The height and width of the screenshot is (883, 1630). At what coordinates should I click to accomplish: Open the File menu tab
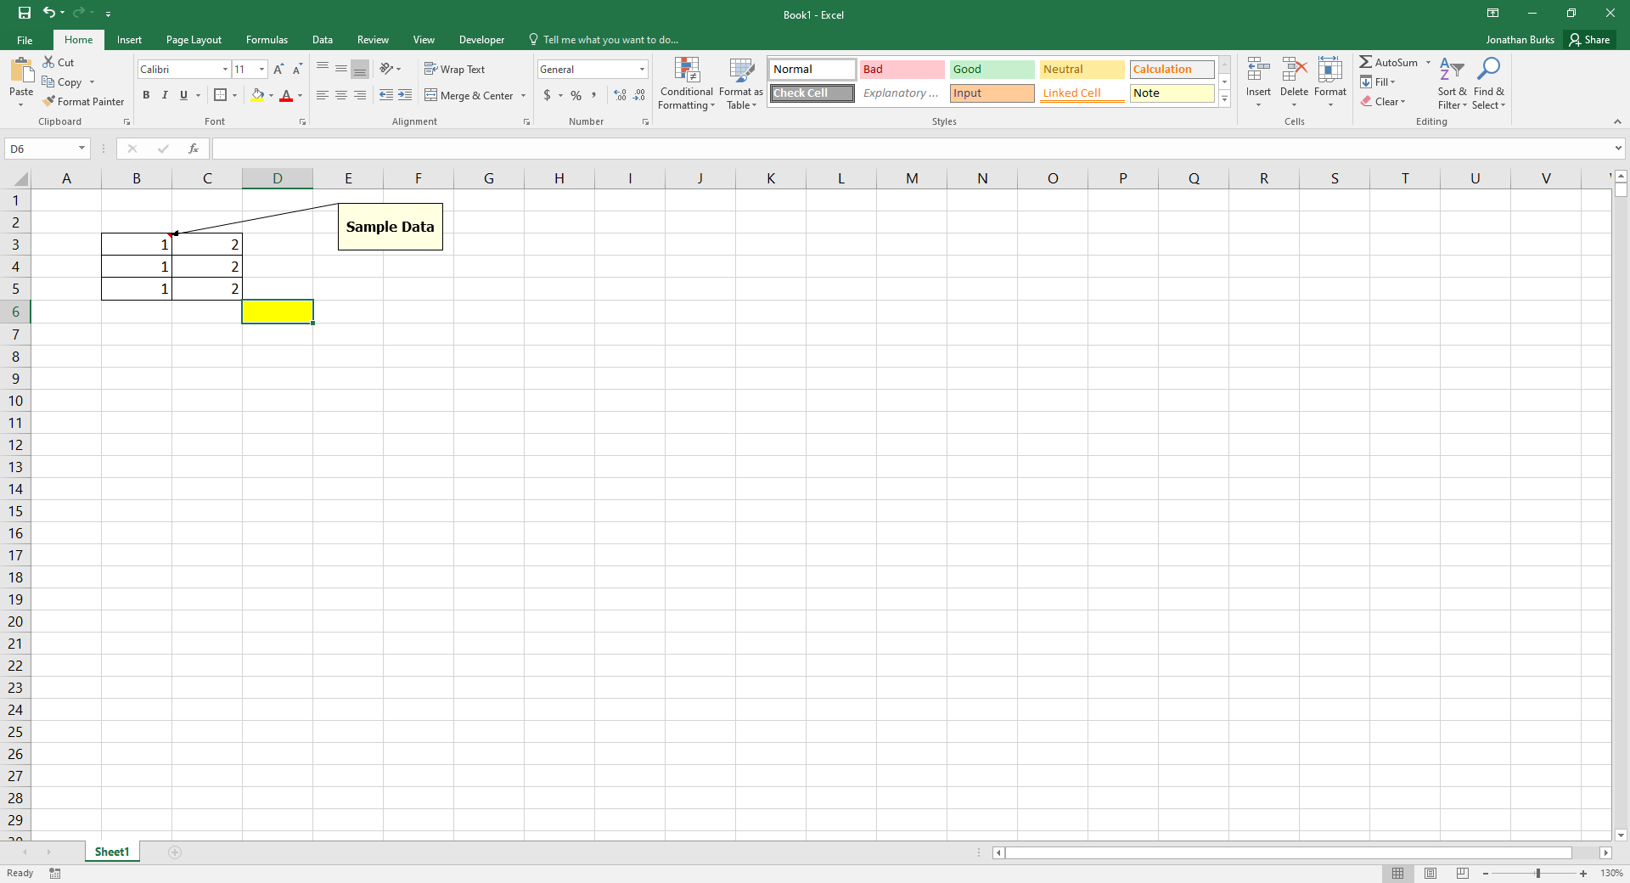pos(25,40)
